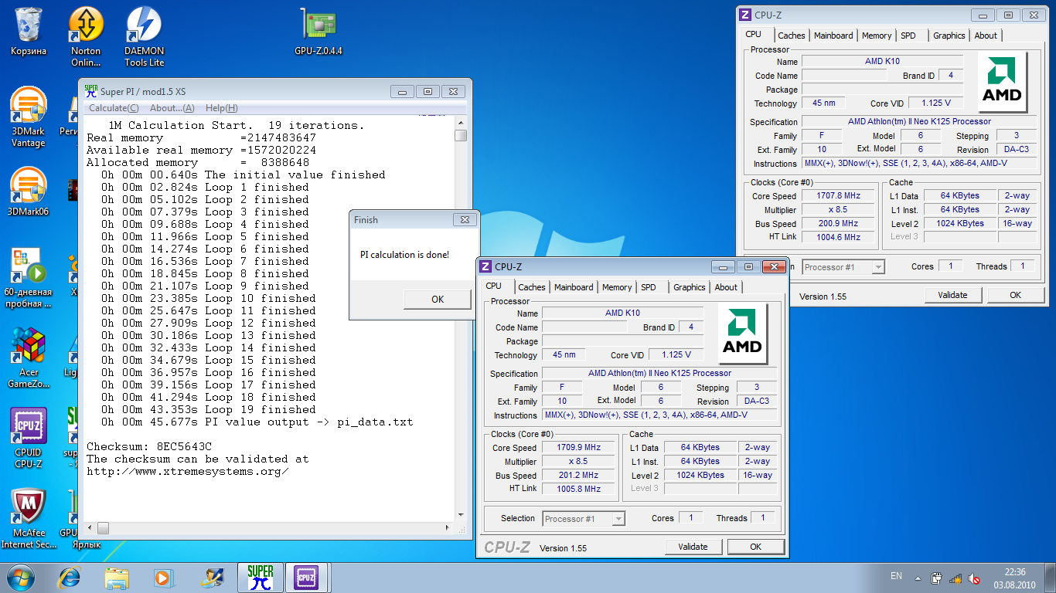Open the 60-дневная пробная Office shortcut

click(x=29, y=278)
